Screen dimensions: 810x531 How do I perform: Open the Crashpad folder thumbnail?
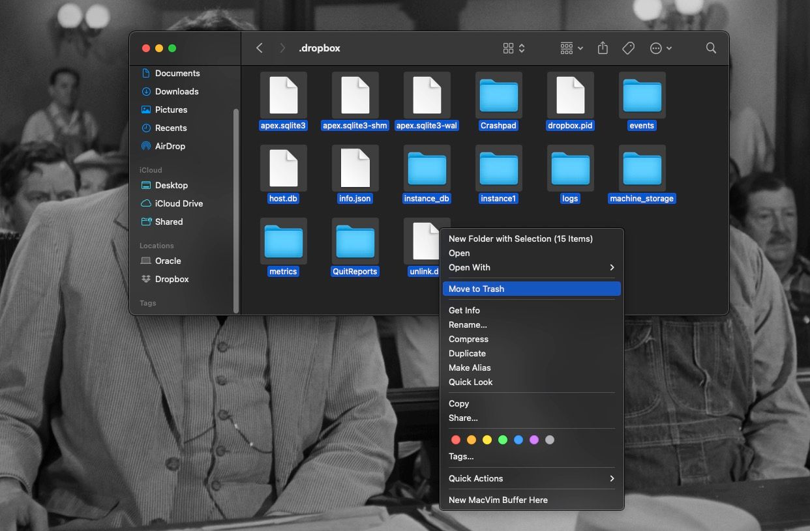point(498,95)
